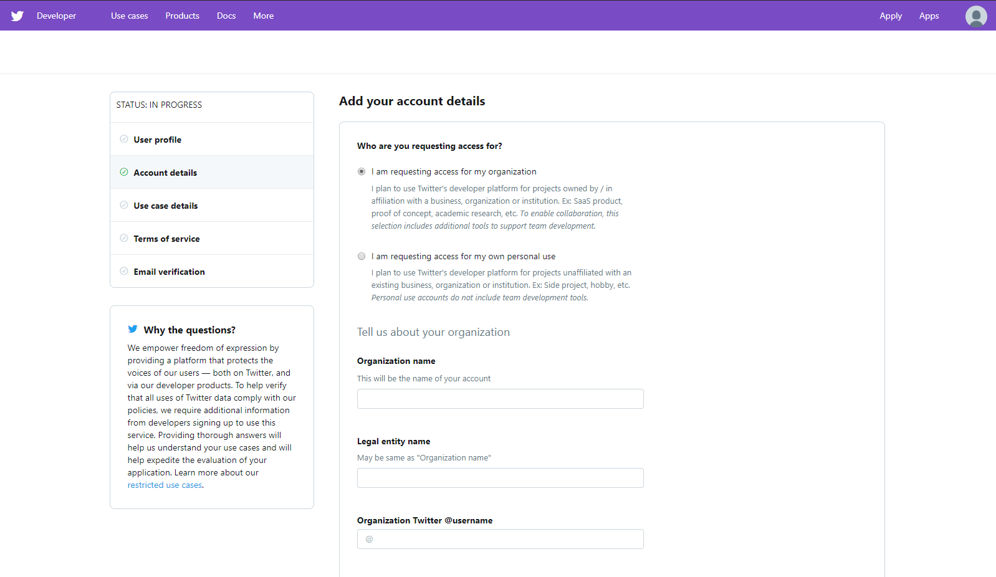Screen dimensions: 996x577
Task: Click the 'STATUS: IN PROGRESS' text
Action: pyautogui.click(x=159, y=105)
